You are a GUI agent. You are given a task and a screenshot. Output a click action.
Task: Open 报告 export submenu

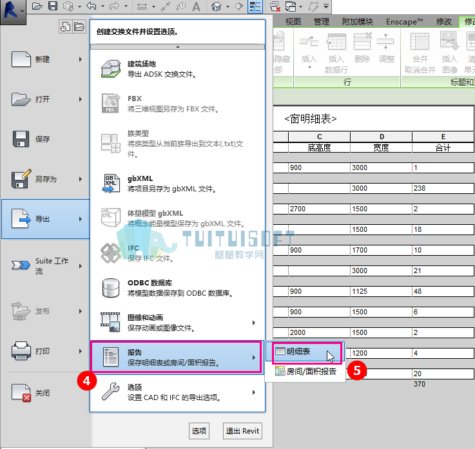[177, 358]
